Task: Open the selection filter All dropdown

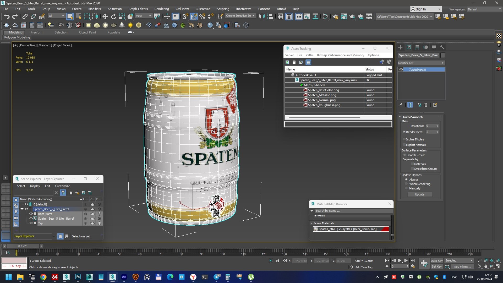Action: pyautogui.click(x=56, y=16)
